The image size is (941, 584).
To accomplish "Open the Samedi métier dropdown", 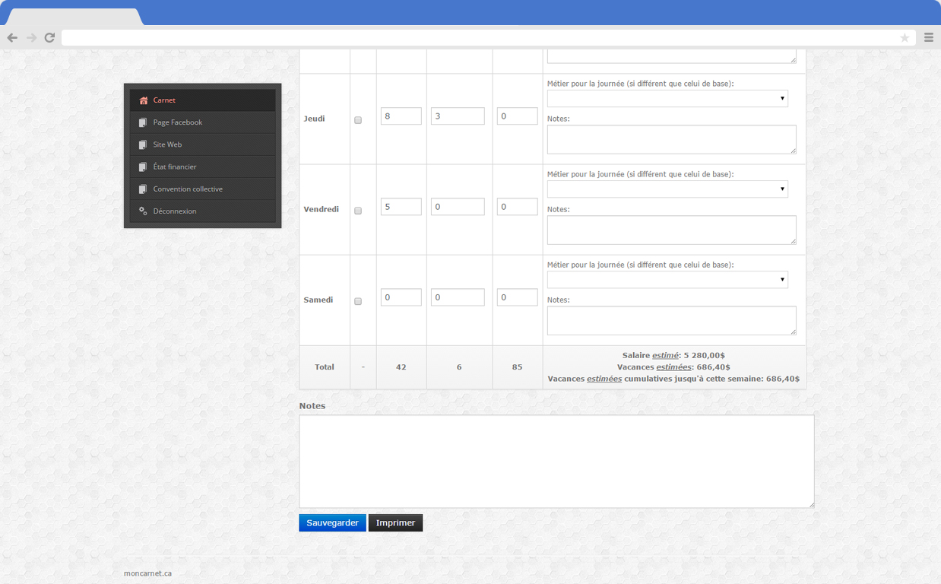I will point(667,280).
